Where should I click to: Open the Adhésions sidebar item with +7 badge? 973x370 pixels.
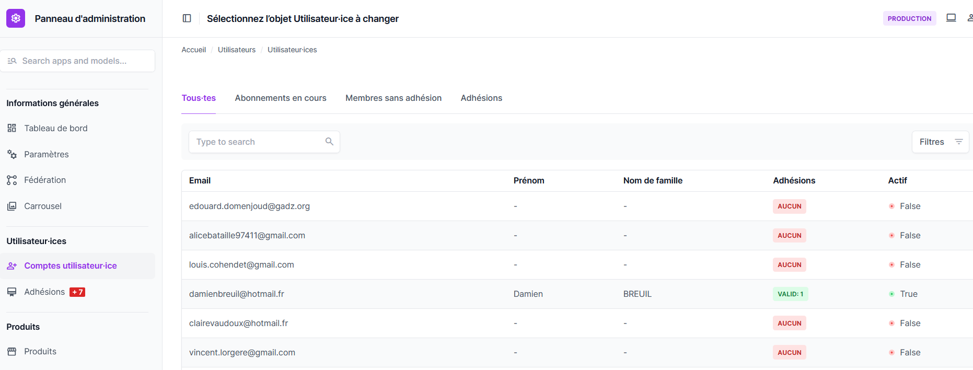point(44,292)
